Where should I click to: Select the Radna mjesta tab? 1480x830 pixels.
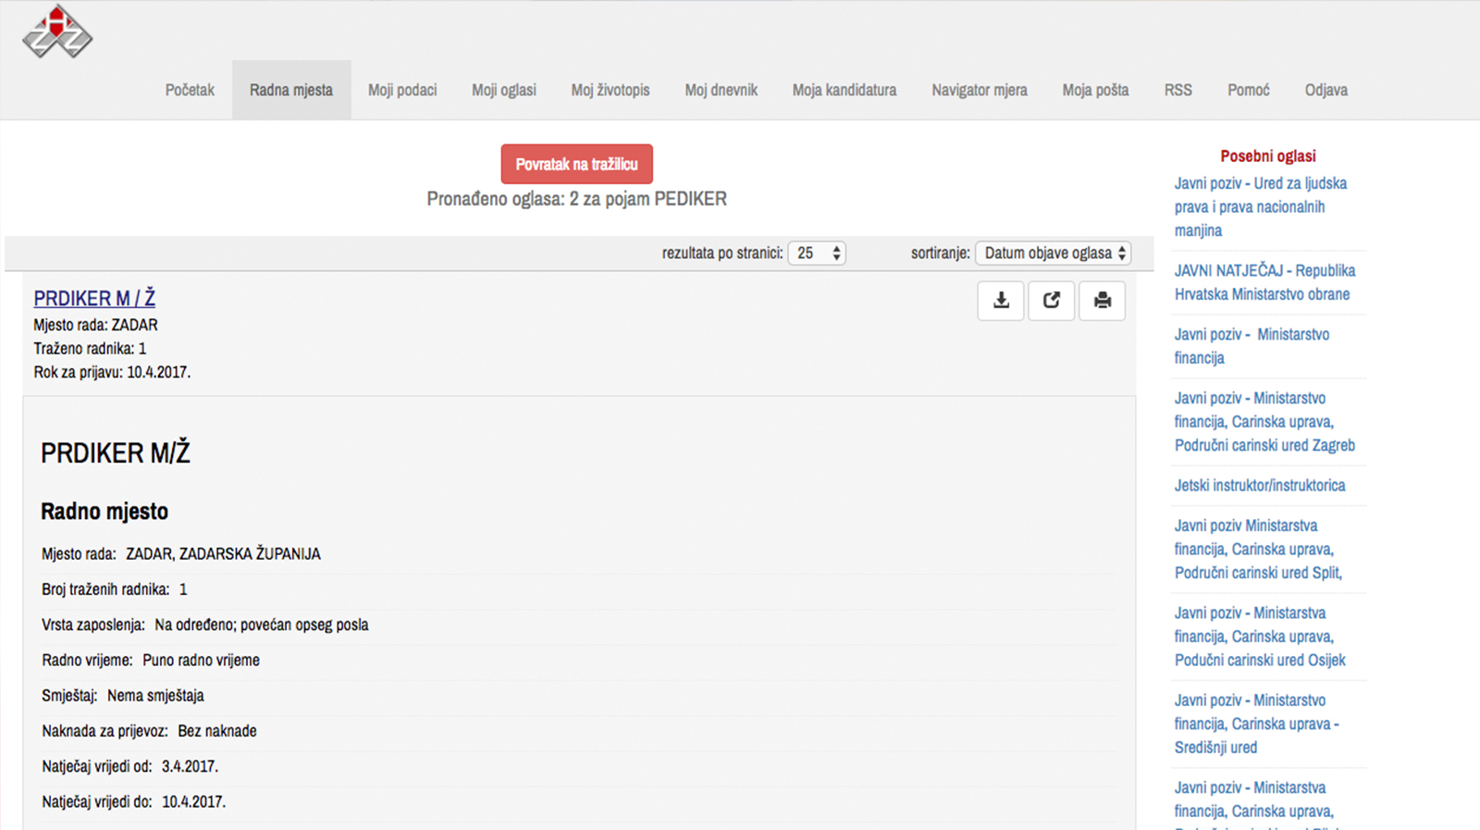291,91
